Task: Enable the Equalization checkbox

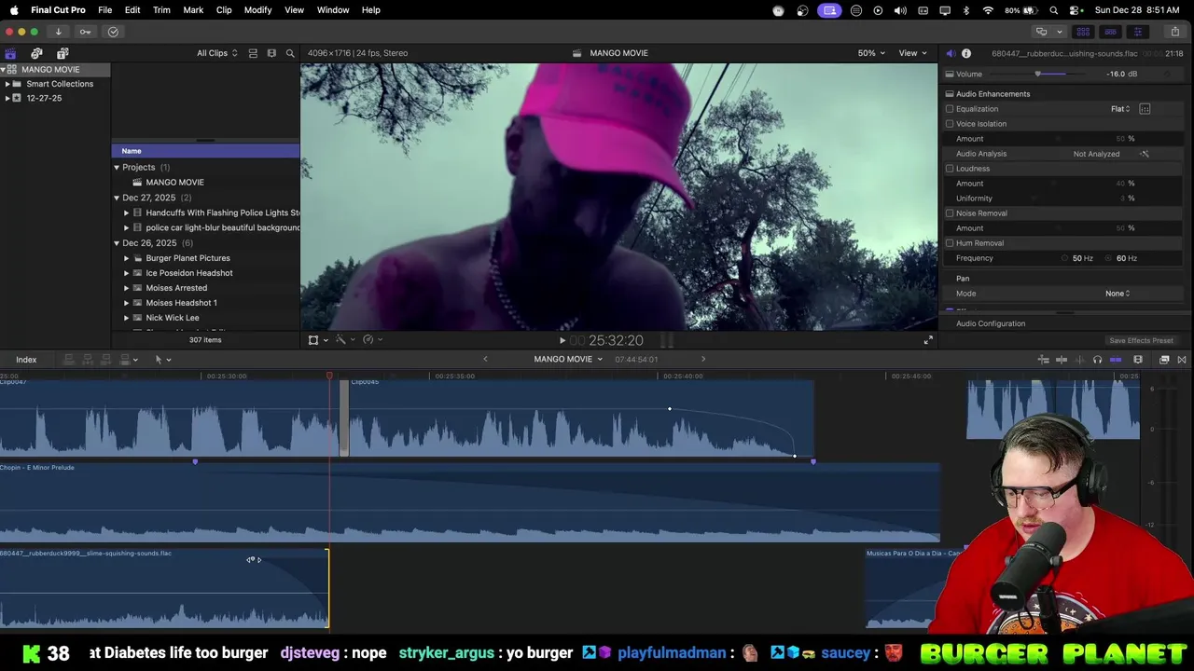Action: coord(950,109)
